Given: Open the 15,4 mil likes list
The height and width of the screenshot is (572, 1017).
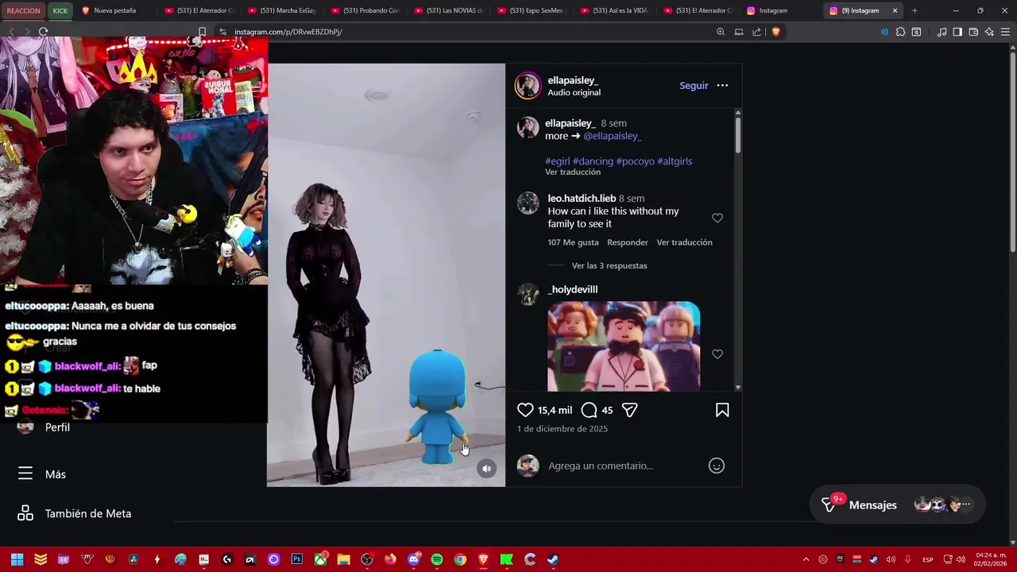Looking at the screenshot, I should click(555, 410).
